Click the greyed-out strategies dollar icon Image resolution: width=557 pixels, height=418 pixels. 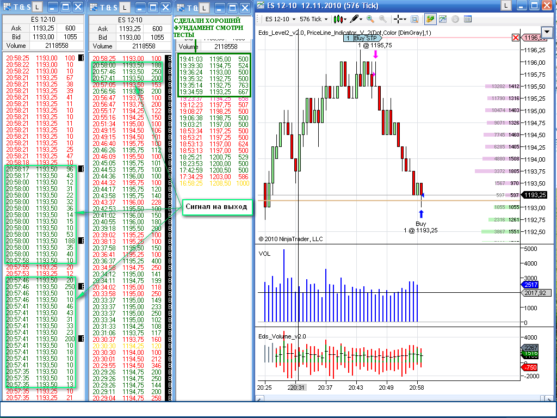(455, 19)
